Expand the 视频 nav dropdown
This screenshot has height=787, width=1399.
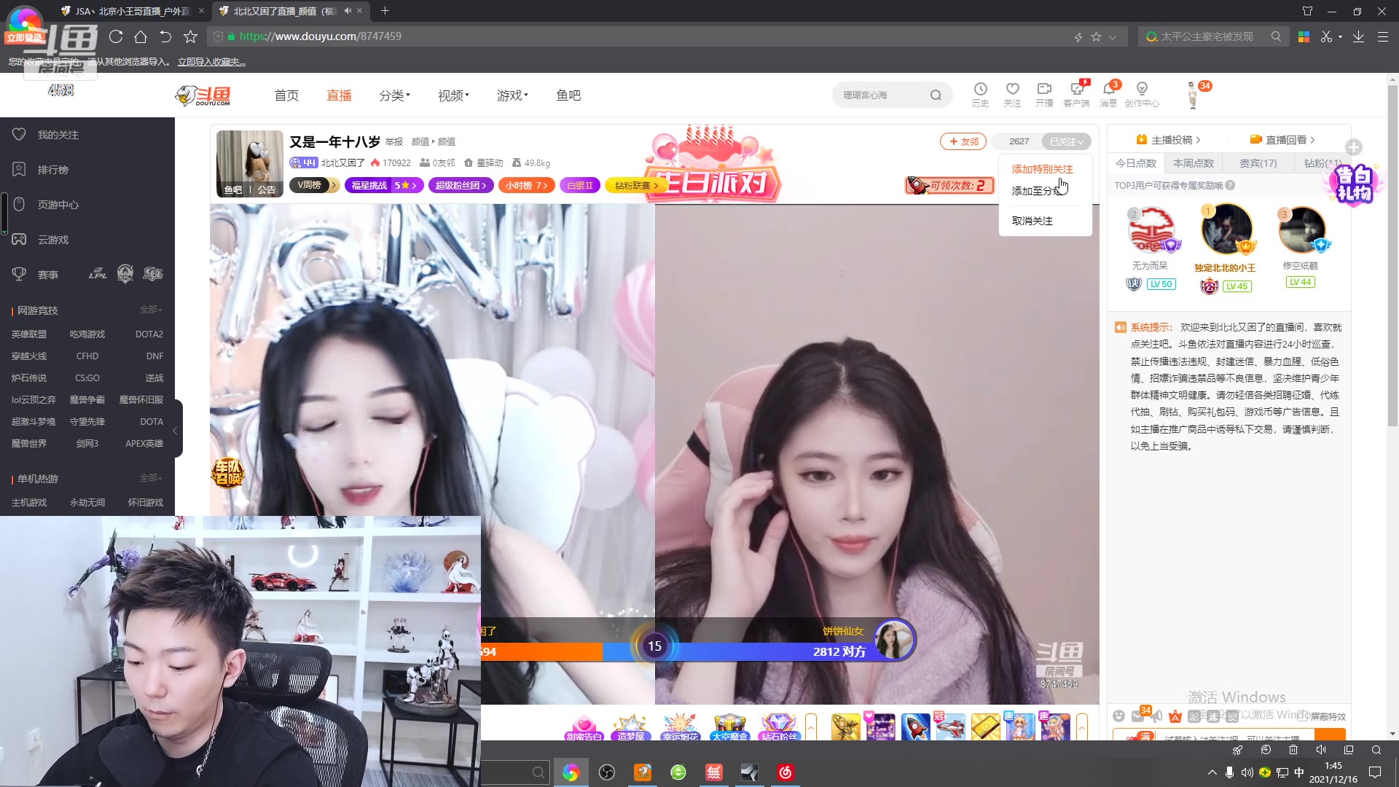(x=453, y=95)
